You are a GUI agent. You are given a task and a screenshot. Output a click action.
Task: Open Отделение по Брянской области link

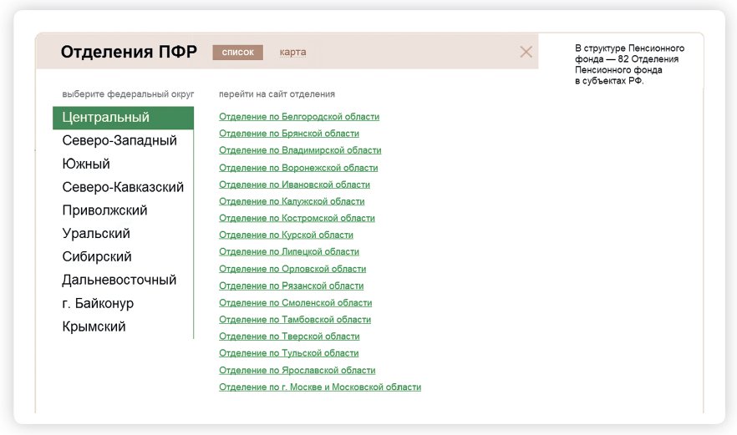[x=289, y=134]
